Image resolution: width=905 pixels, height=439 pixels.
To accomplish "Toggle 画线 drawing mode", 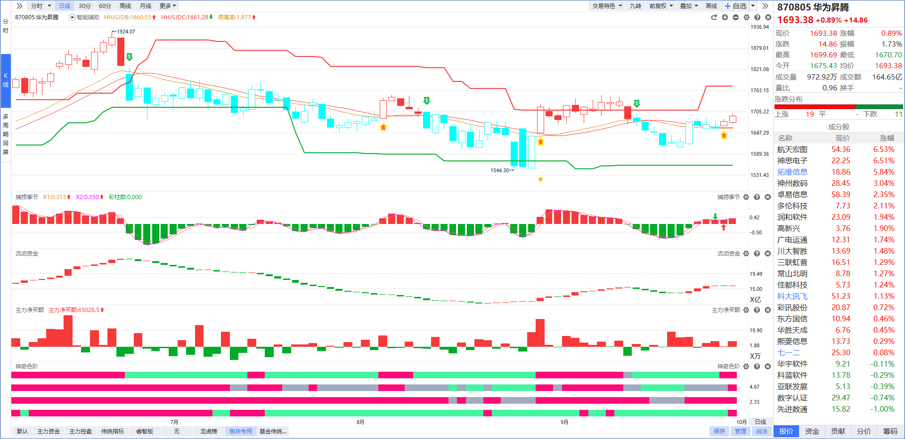I will point(711,6).
